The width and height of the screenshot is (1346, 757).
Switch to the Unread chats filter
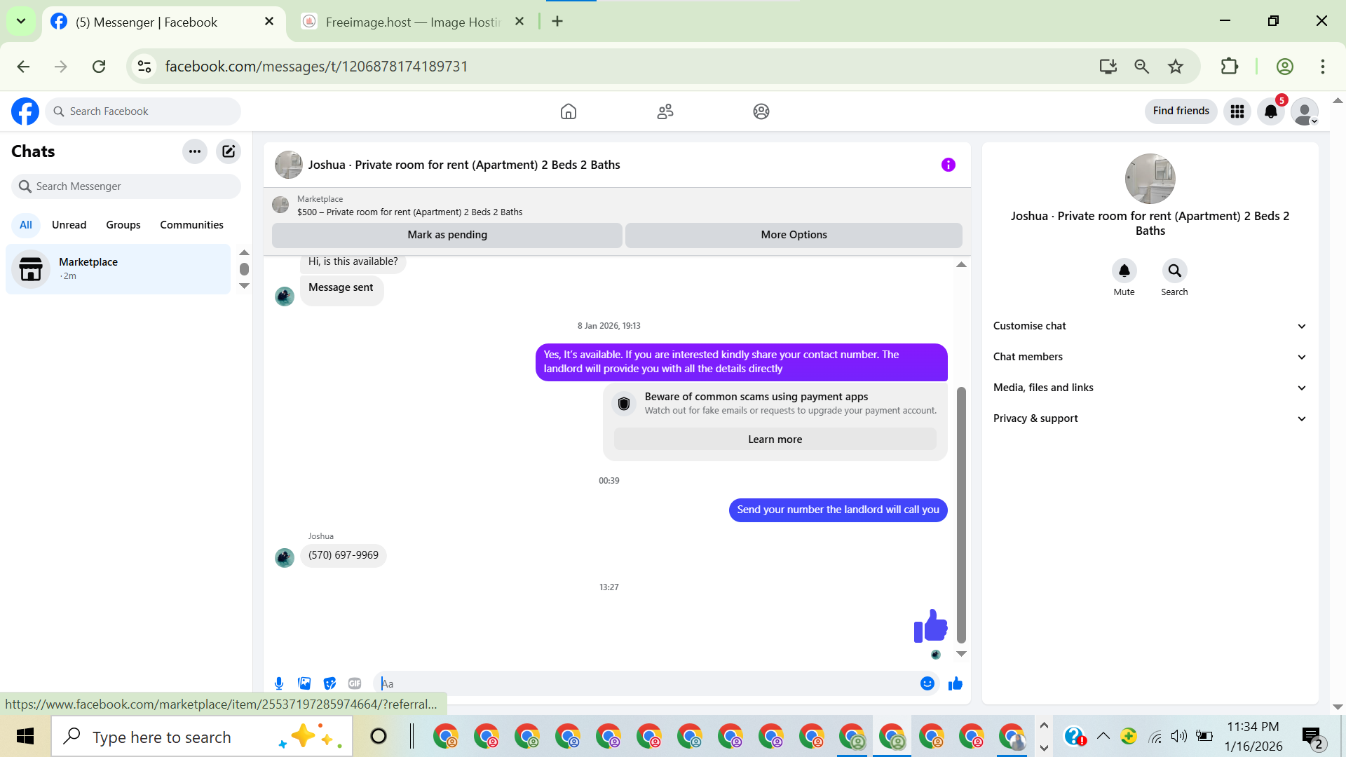coord(69,225)
